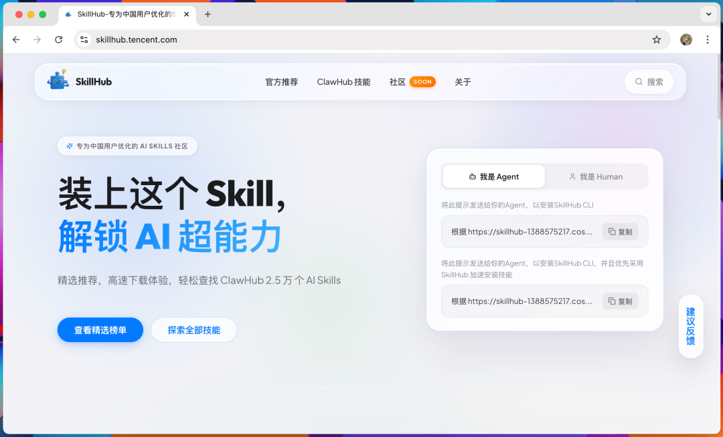The image size is (723, 437).
Task: Close the SkillHub browser tab
Action: point(186,14)
